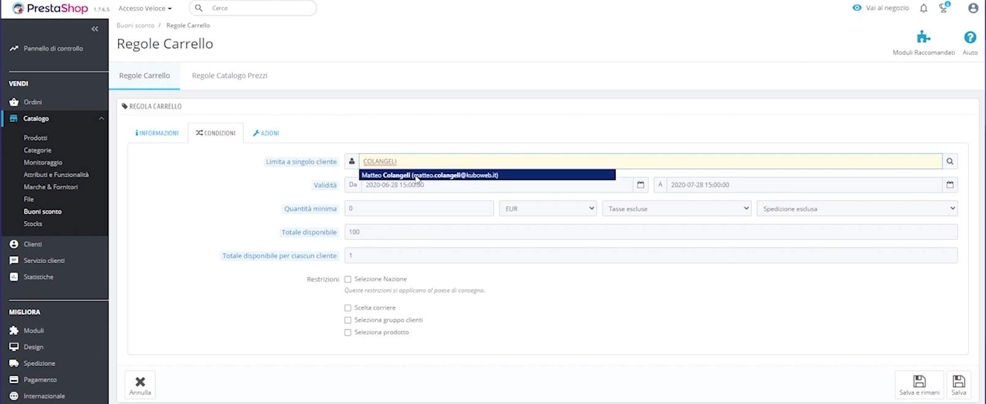Expand the Tasse escluse dropdown

click(677, 209)
